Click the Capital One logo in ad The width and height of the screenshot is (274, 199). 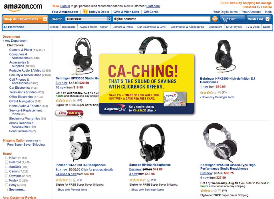pyautogui.click(x=115, y=109)
